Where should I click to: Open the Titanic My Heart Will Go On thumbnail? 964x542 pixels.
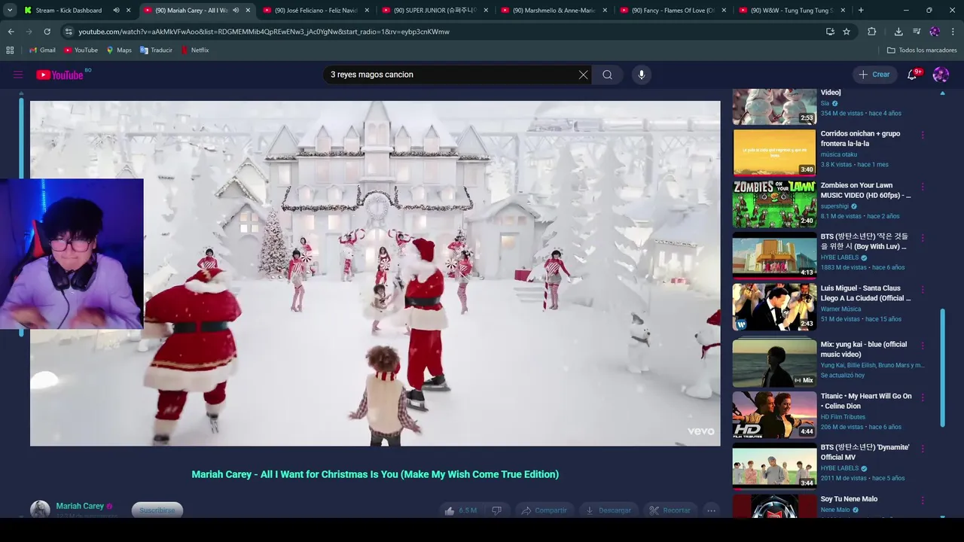[x=774, y=415]
